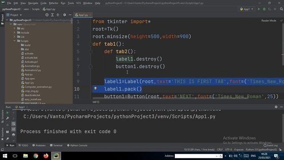Toggle tool window quick access icon at bottom-left
Viewport: 284px width, 160px height.
[2, 150]
